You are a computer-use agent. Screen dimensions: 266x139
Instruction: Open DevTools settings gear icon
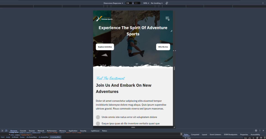coord(256,130)
